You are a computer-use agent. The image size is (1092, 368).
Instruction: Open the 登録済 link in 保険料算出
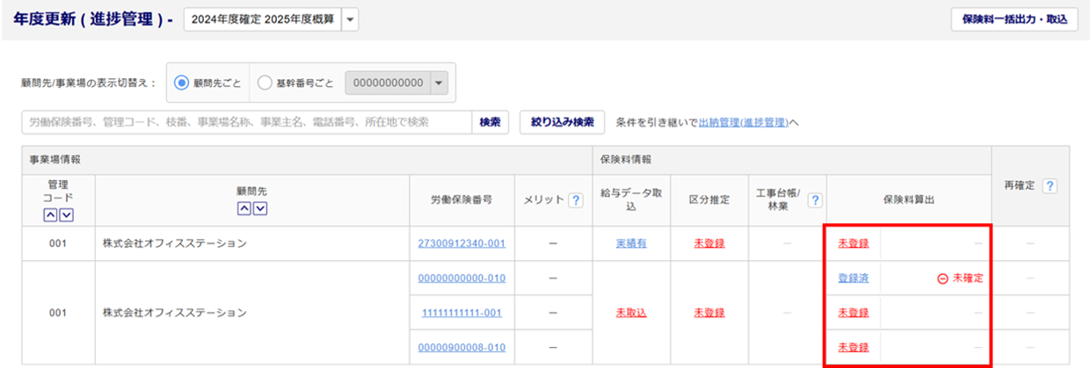pos(853,278)
